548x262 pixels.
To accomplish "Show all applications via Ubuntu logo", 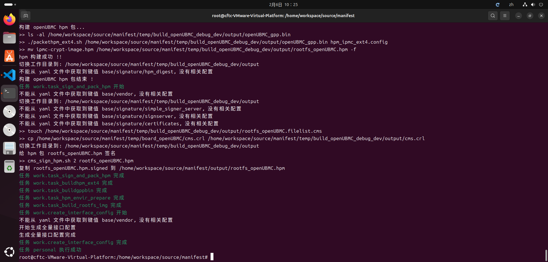I will pos(9,252).
